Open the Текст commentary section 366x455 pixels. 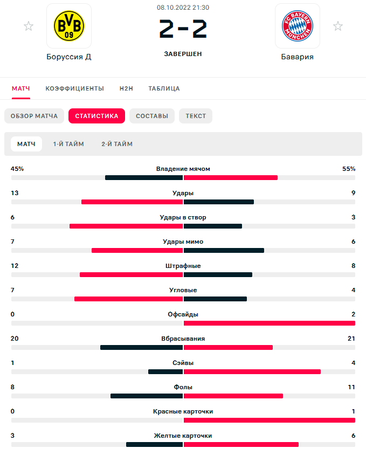point(196,116)
